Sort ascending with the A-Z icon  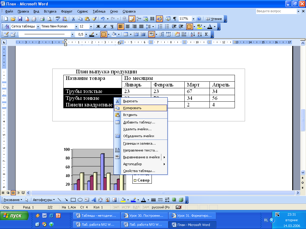pos(193,34)
